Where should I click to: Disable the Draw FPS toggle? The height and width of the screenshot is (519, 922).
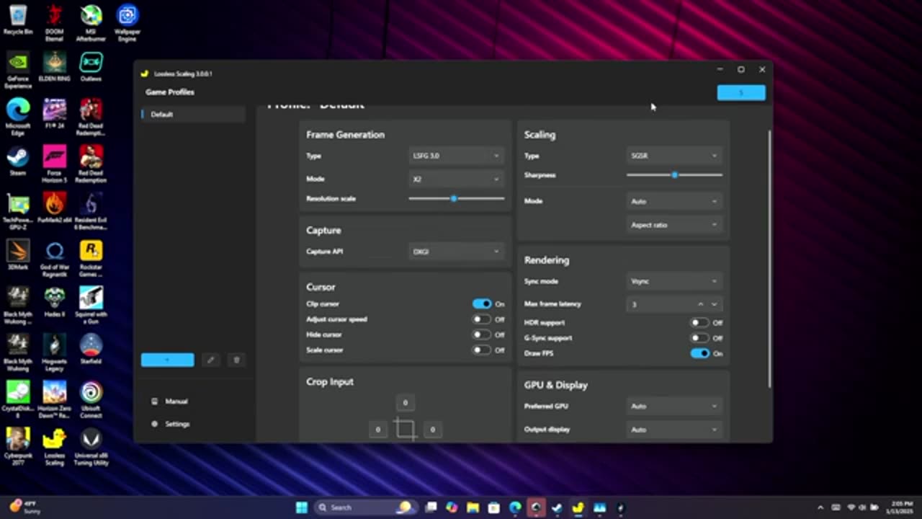tap(700, 353)
